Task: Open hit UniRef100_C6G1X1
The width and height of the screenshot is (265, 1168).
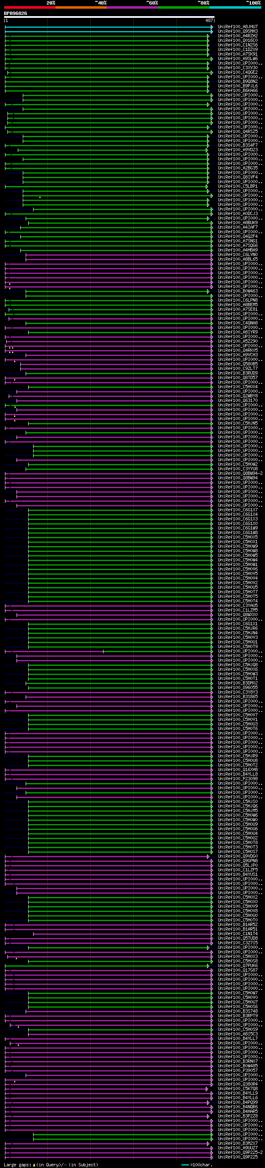Action: click(238, 624)
